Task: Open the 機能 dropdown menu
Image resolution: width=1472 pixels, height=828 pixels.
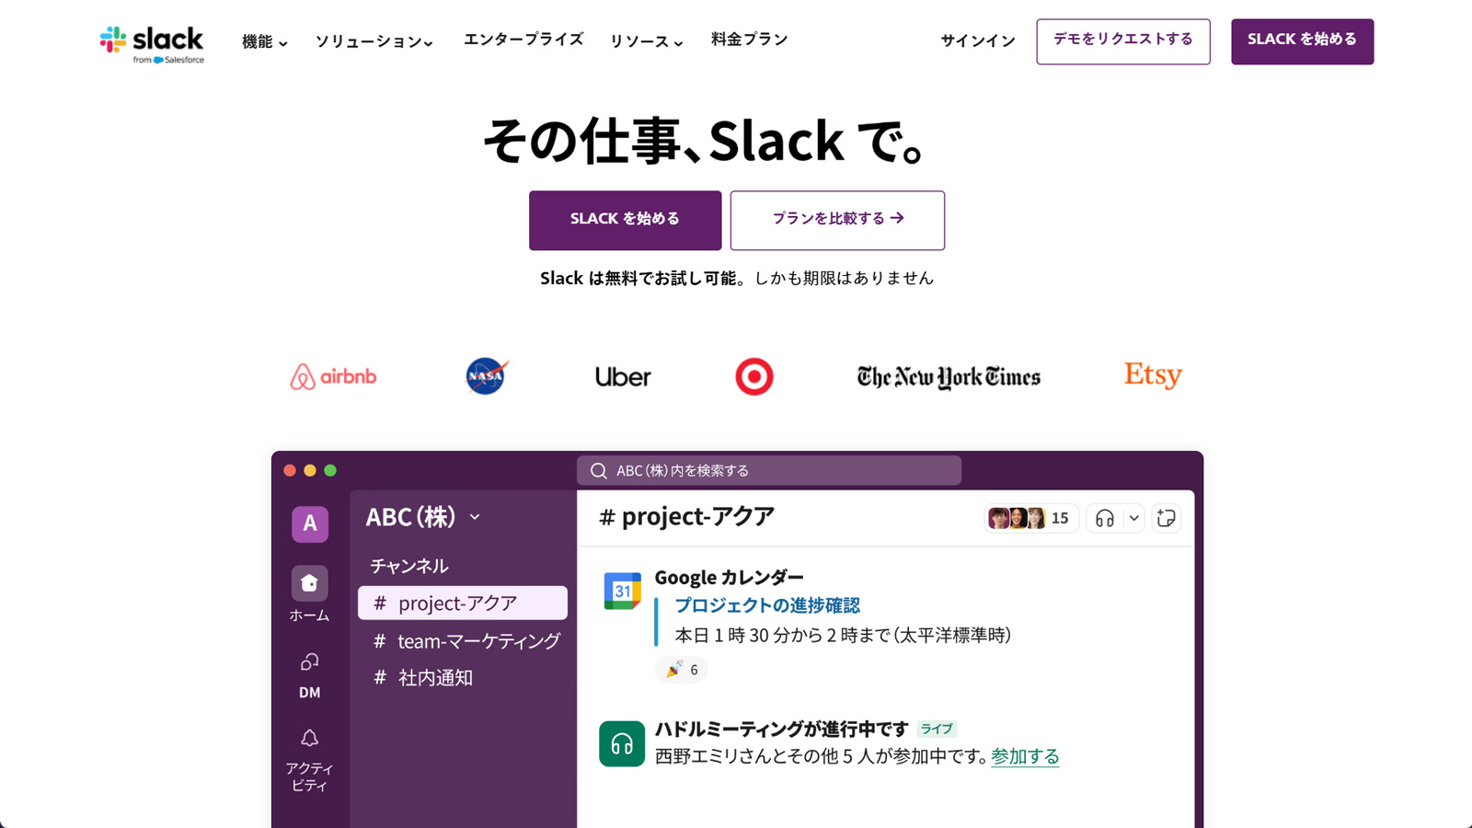Action: point(265,41)
